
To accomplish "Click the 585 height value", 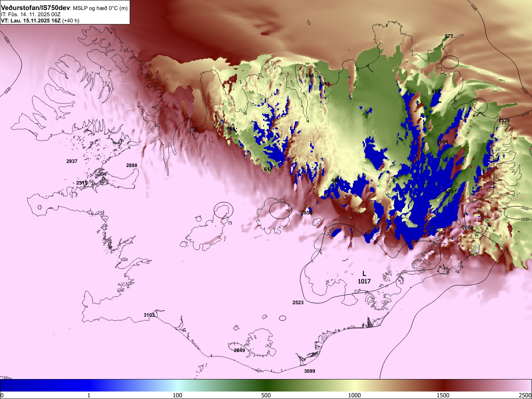I will pyautogui.click(x=231, y=129).
